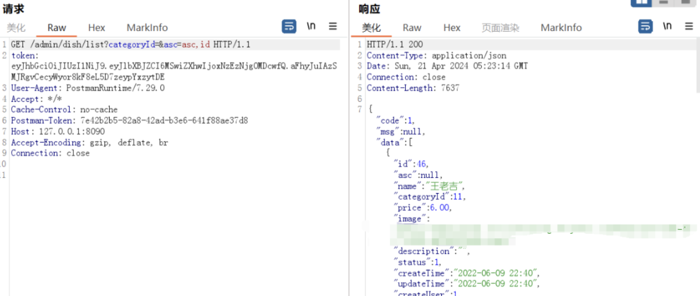Click the Host: 127.0.0.1:8090 line
700x296 pixels.
tap(57, 132)
